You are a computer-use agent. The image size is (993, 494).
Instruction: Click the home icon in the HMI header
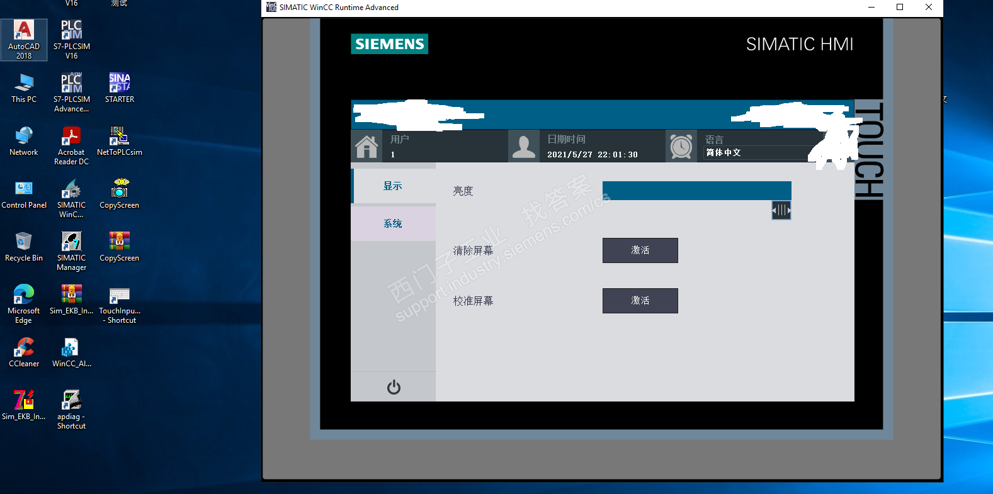click(366, 146)
